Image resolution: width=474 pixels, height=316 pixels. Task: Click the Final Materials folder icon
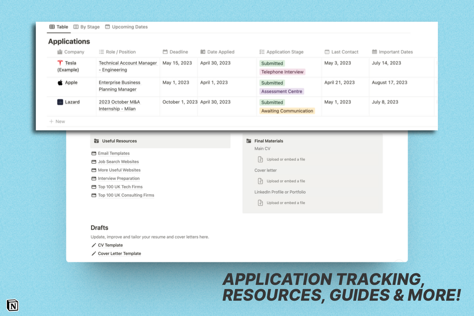249,141
